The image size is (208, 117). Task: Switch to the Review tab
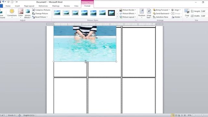point(67,6)
